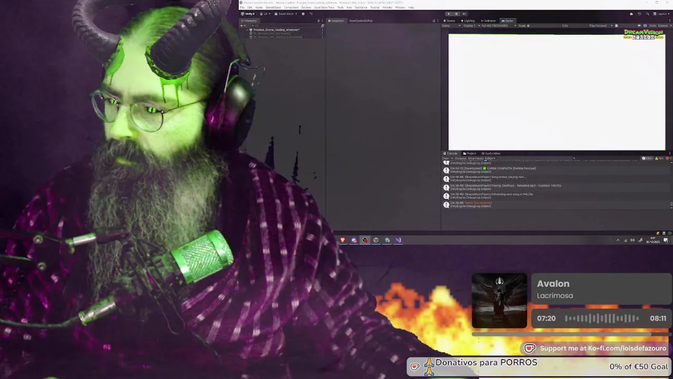
Task: Click the Unity cloud services icon
Action: coord(631,14)
